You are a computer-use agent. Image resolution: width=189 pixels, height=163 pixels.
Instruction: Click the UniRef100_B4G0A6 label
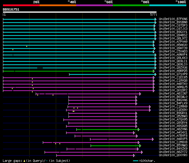point(173,100)
